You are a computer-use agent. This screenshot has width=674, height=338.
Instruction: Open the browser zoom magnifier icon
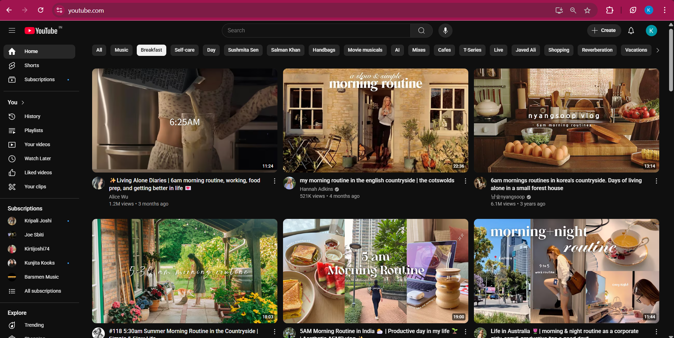tap(573, 11)
